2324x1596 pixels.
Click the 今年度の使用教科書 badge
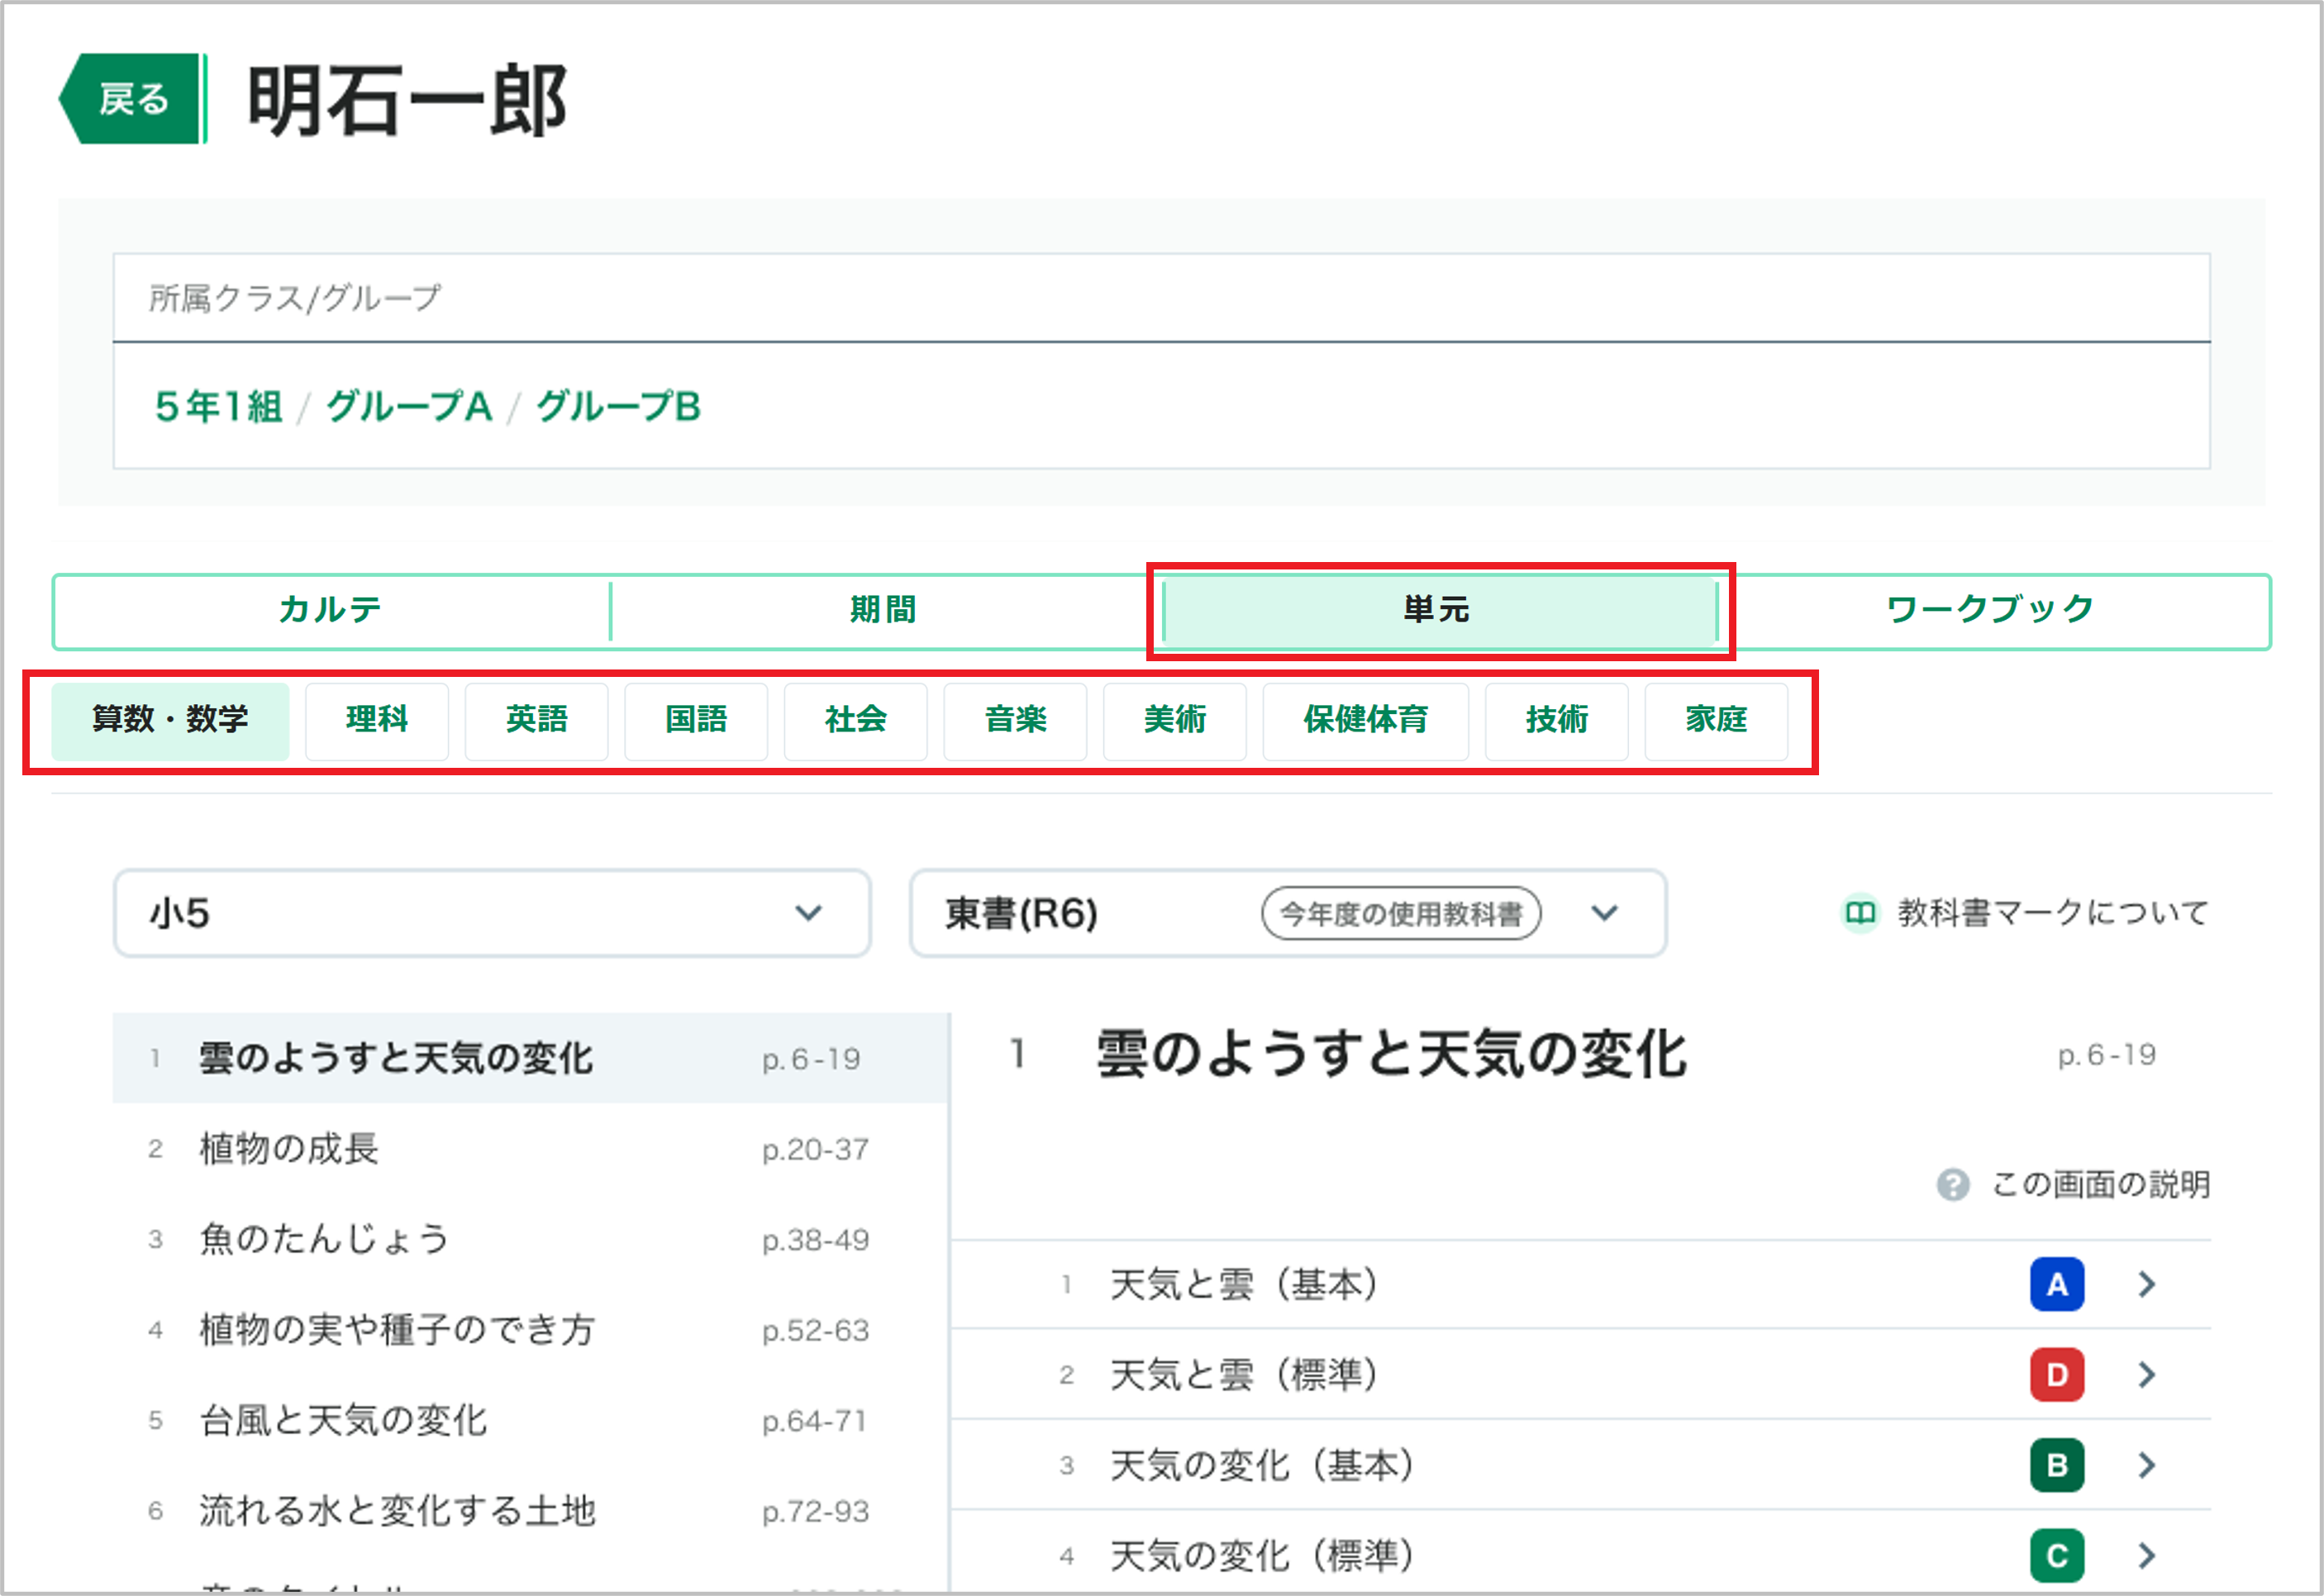tap(1401, 913)
